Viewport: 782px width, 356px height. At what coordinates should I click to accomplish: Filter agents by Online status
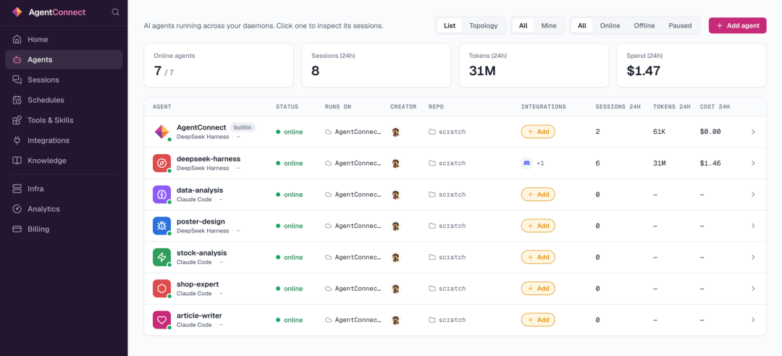610,25
